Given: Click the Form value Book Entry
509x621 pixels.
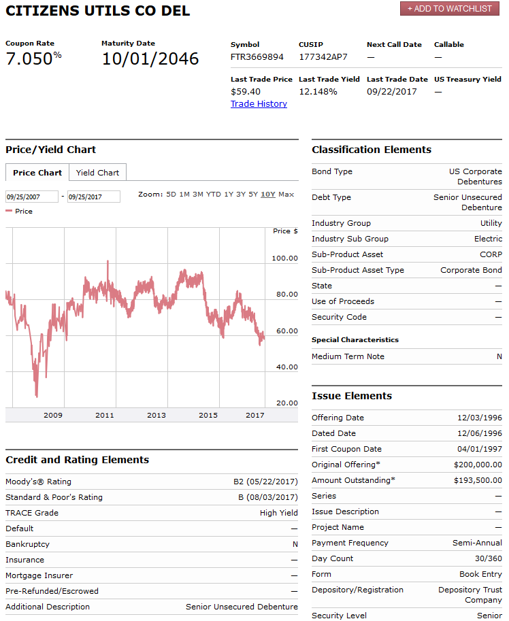Looking at the screenshot, I should [x=480, y=574].
